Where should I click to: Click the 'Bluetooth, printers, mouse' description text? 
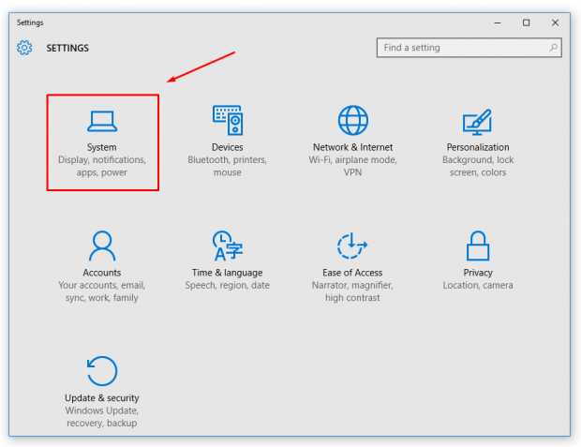pos(227,166)
